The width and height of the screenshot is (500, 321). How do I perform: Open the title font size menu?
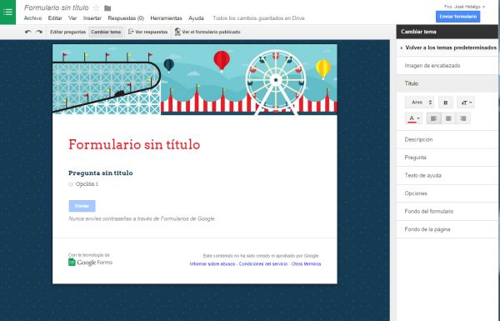pos(466,103)
